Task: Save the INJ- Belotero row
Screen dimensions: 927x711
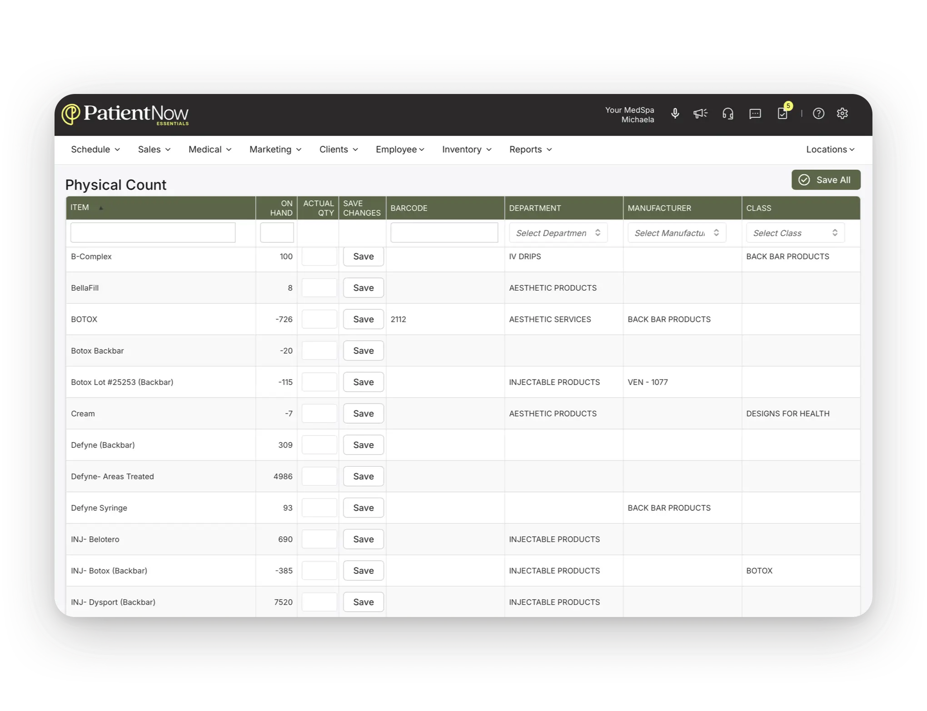Action: pos(364,539)
